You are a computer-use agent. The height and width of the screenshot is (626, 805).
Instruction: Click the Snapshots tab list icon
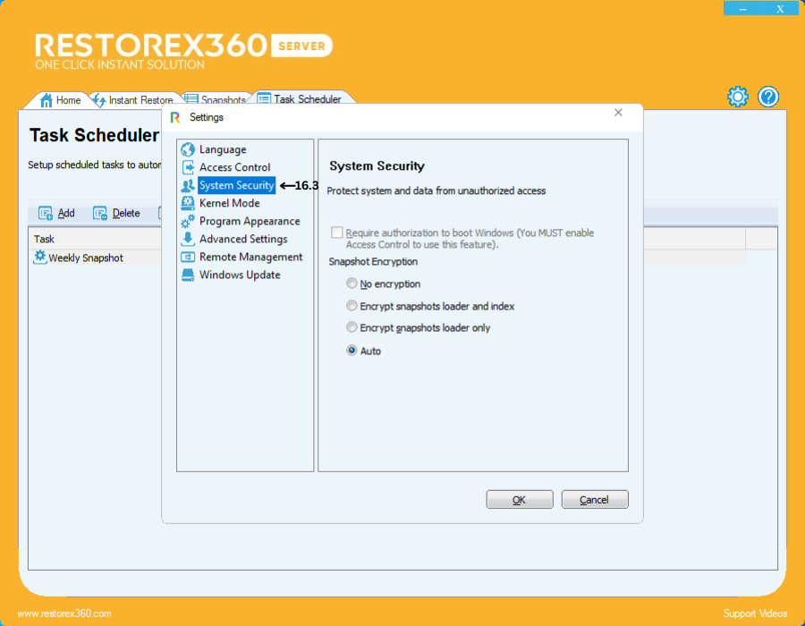coord(191,99)
